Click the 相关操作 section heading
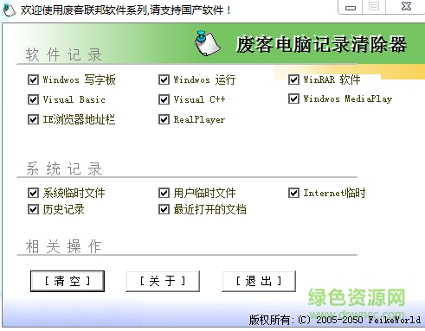The height and width of the screenshot is (331, 425). pyautogui.click(x=63, y=246)
